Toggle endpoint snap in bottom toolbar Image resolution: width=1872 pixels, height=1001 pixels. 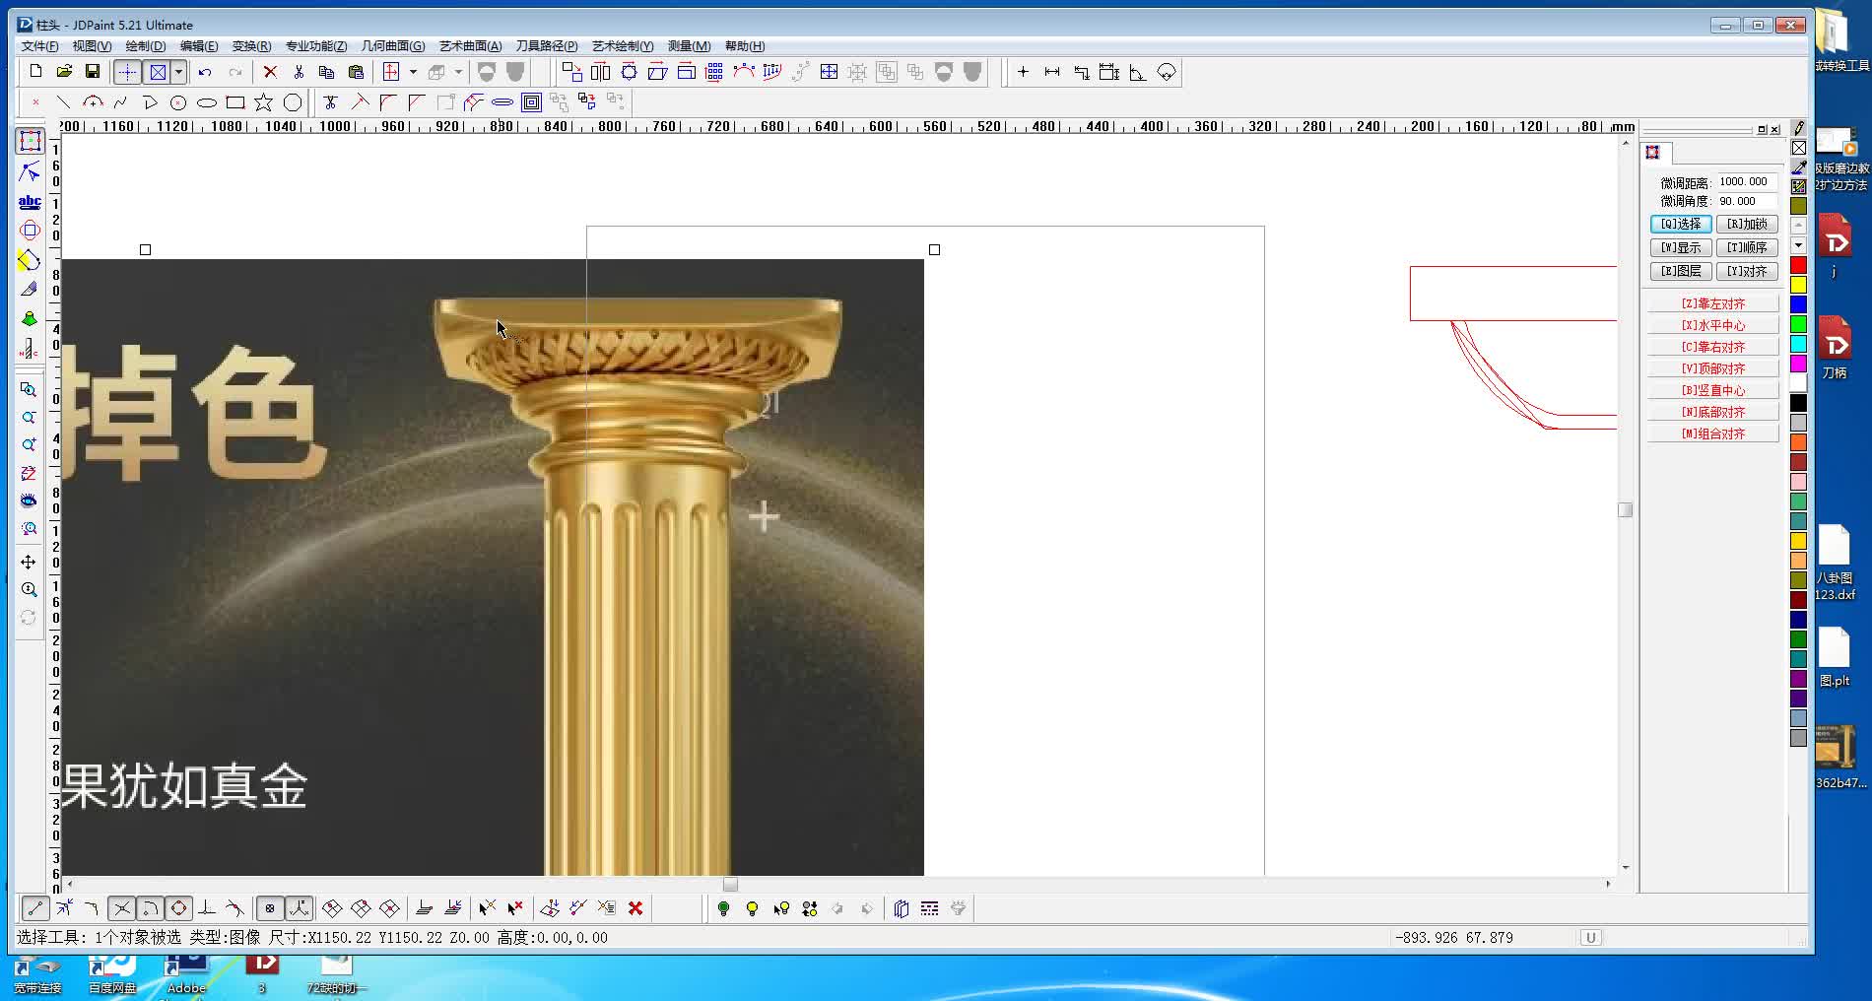pyautogui.click(x=34, y=908)
